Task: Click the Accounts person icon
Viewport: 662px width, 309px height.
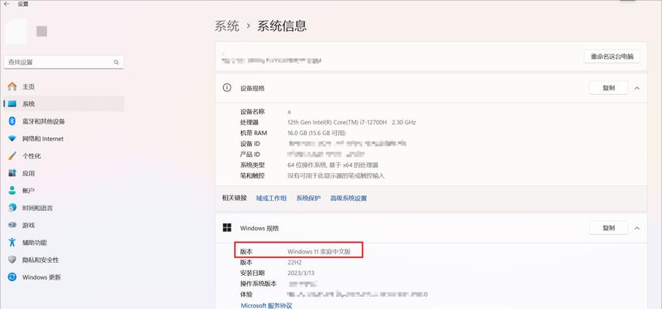Action: [12, 190]
